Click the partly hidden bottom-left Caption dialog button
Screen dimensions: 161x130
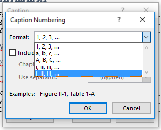30,120
